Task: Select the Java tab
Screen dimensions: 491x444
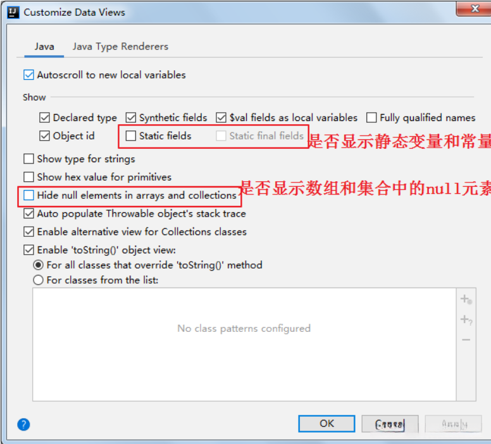Action: 44,46
